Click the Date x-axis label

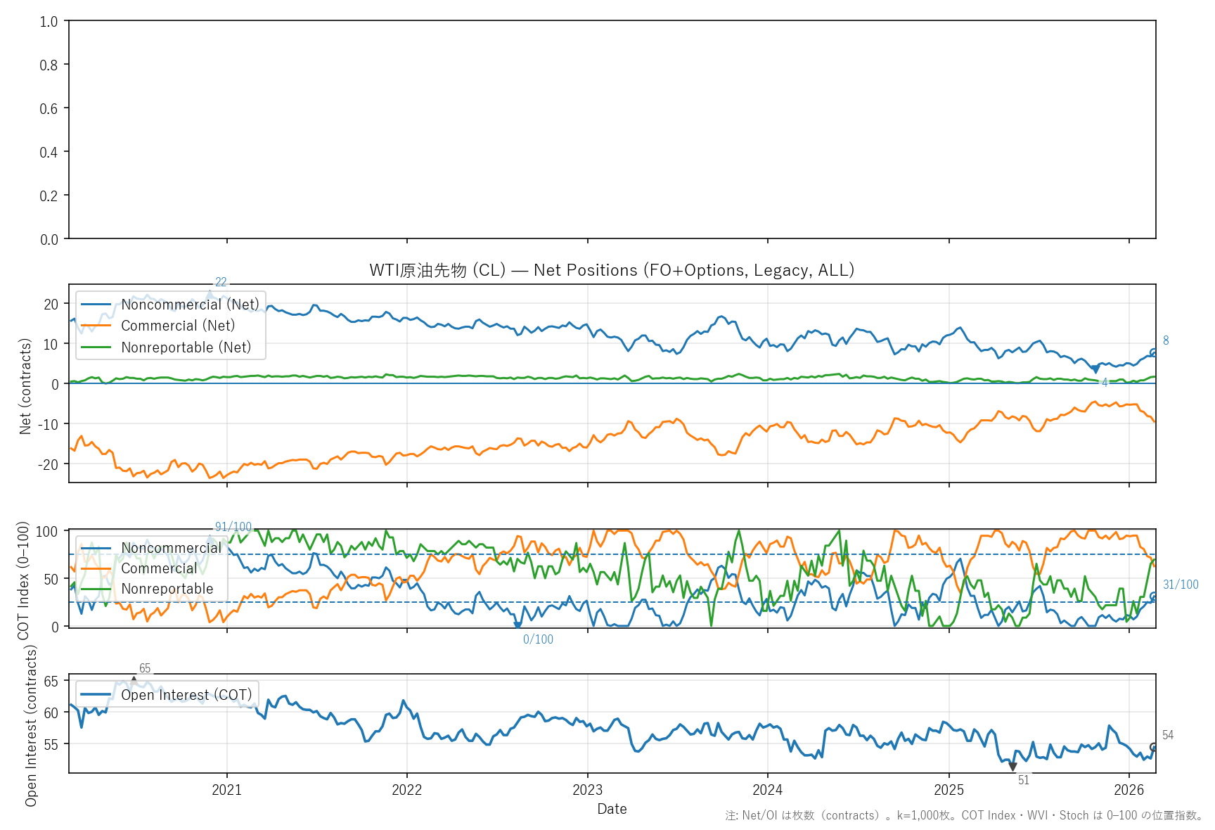612,809
